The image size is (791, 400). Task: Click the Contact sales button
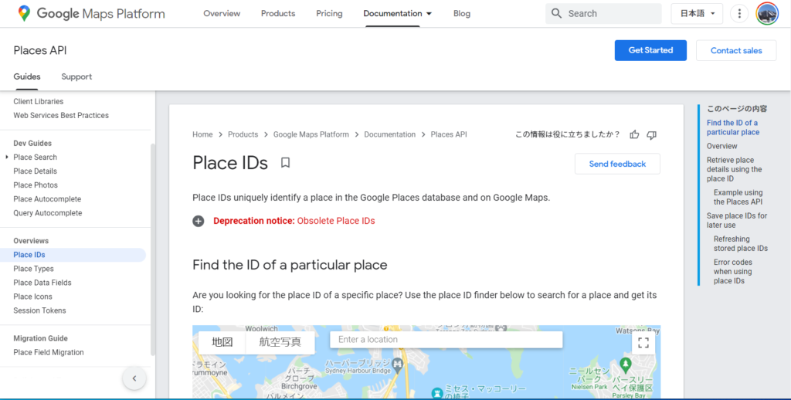(x=736, y=50)
